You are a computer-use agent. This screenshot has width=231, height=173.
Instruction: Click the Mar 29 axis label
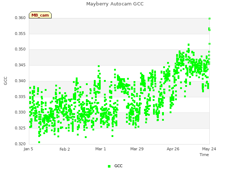[137, 149]
